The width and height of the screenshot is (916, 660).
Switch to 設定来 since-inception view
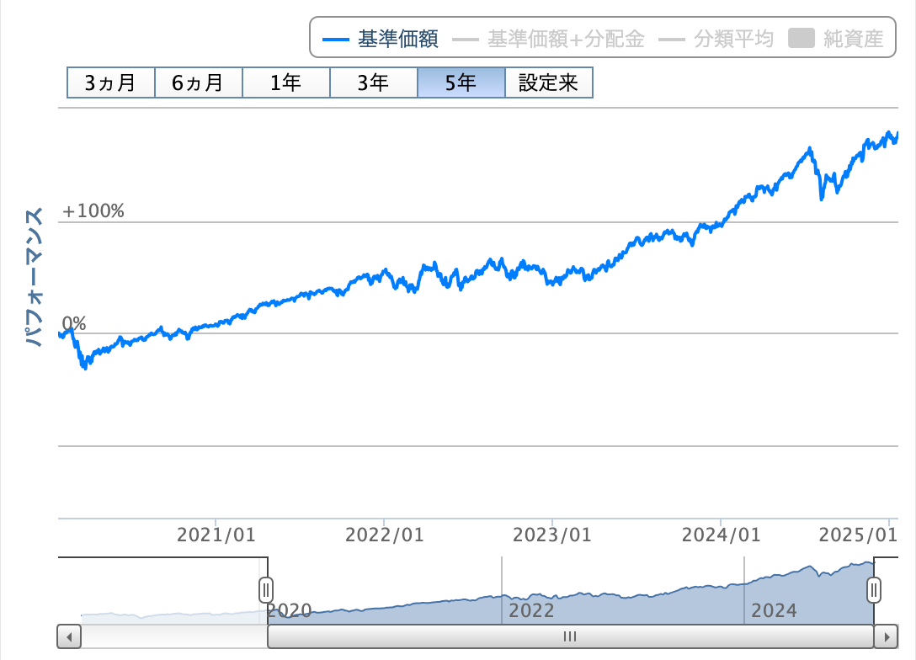(548, 82)
